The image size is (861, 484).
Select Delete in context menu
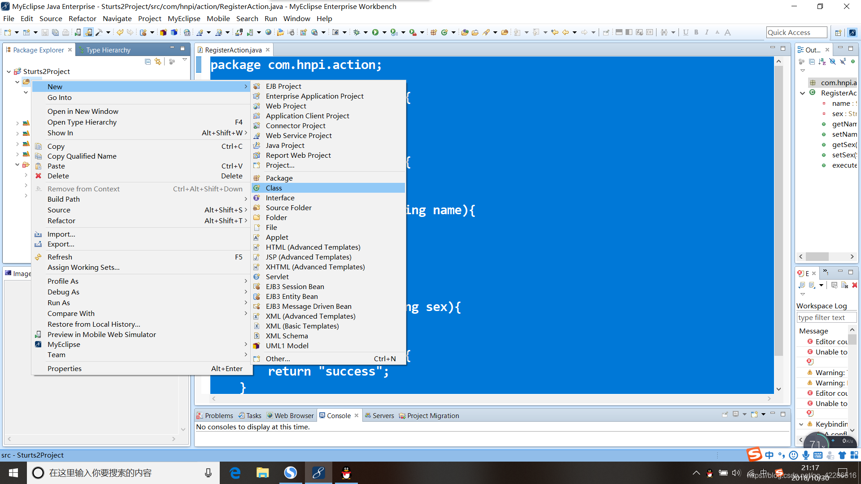pyautogui.click(x=141, y=176)
